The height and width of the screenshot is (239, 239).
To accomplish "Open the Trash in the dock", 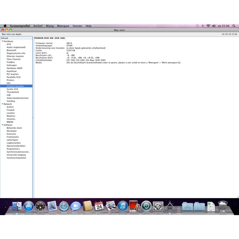I will click(x=223, y=206).
